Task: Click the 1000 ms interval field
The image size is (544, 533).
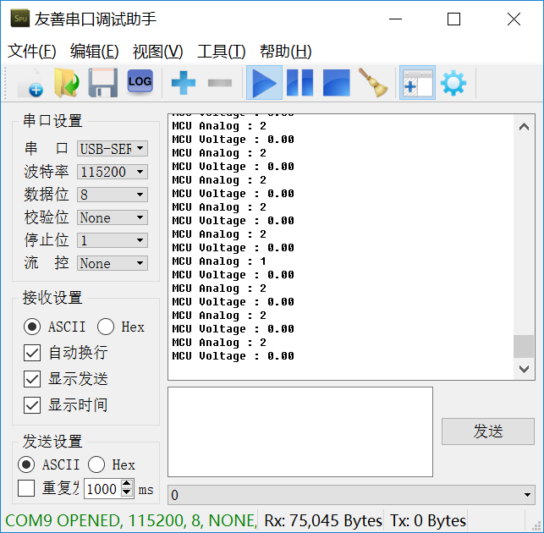Action: (102, 489)
